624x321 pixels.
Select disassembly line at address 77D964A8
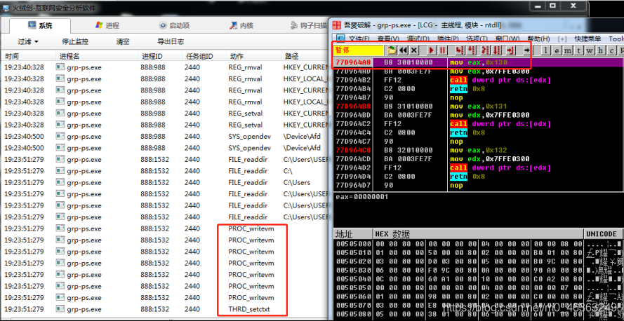(x=477, y=62)
